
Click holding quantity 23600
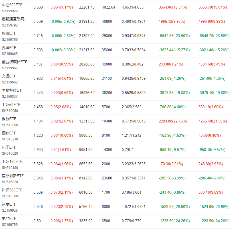[107, 178]
